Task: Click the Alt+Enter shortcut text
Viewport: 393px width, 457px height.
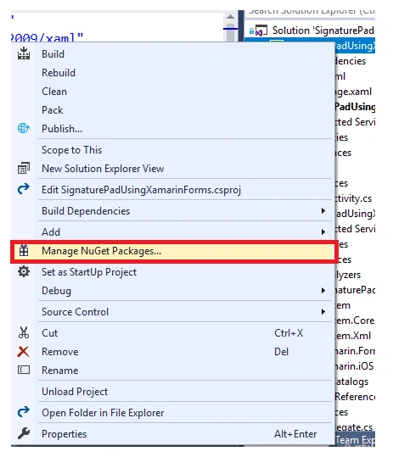Action: (x=295, y=434)
